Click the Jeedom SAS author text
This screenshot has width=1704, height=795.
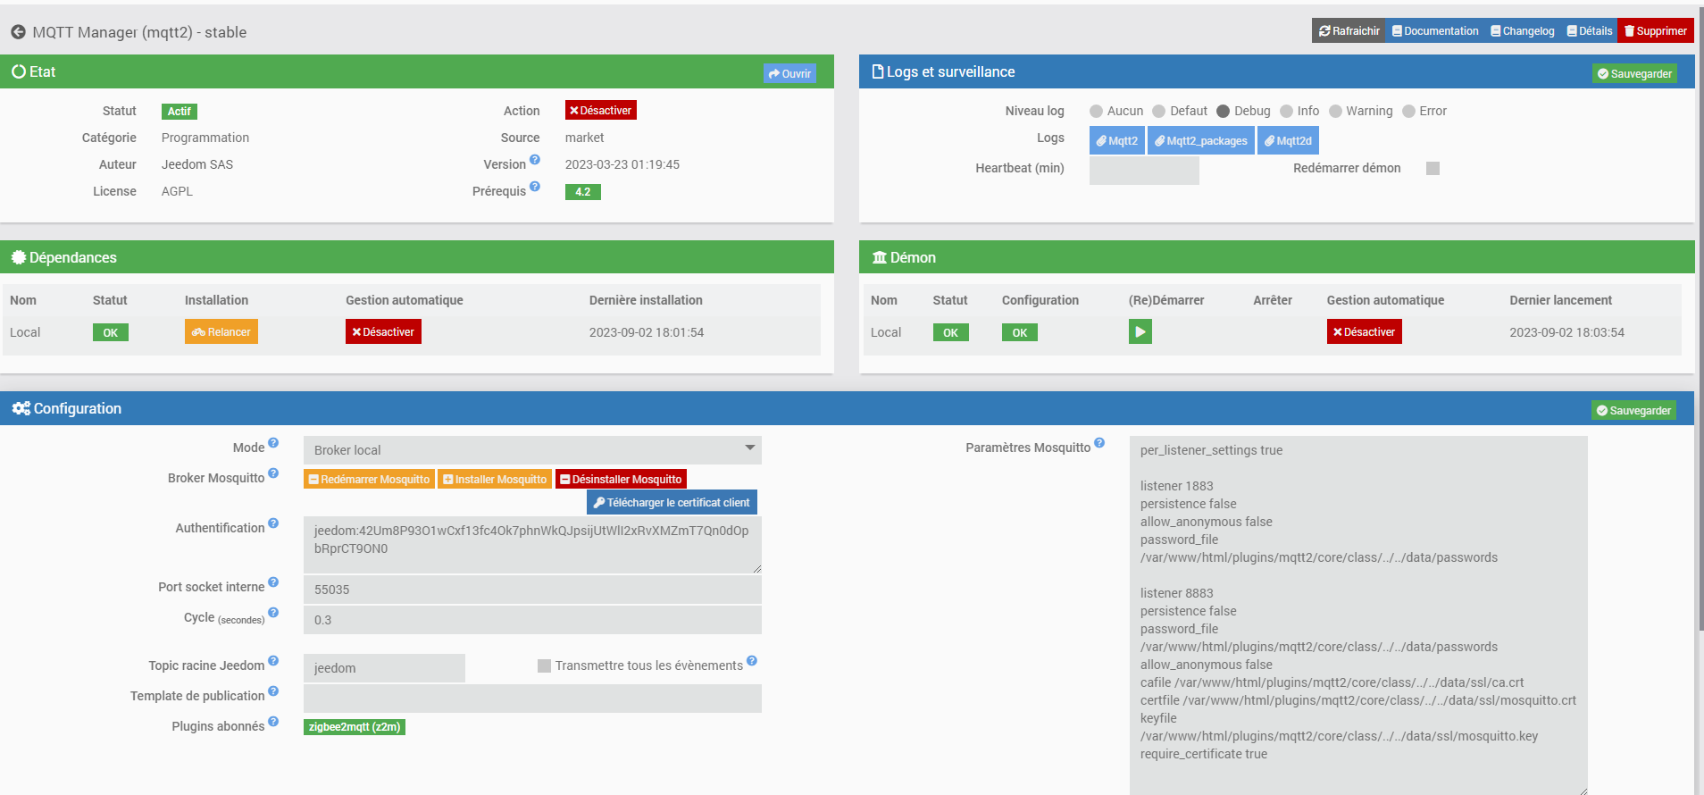click(197, 164)
